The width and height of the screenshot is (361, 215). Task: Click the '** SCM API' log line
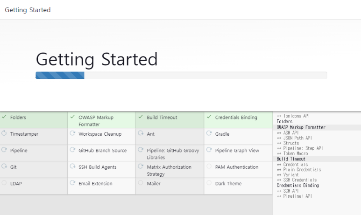click(288, 191)
